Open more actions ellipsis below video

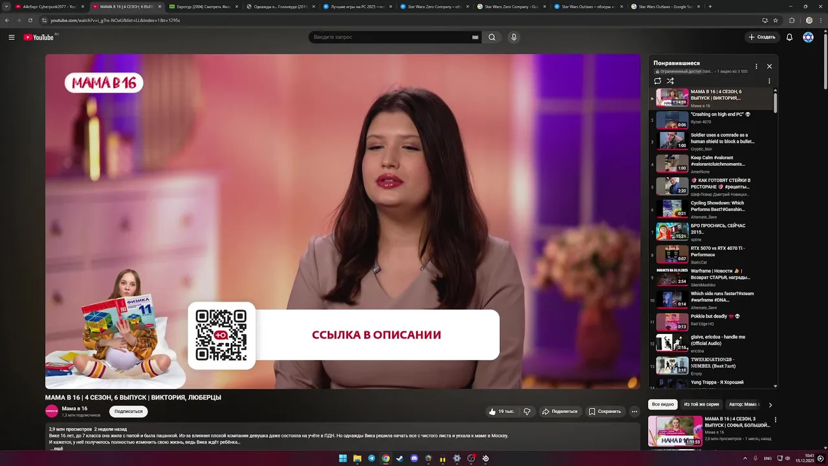point(634,412)
